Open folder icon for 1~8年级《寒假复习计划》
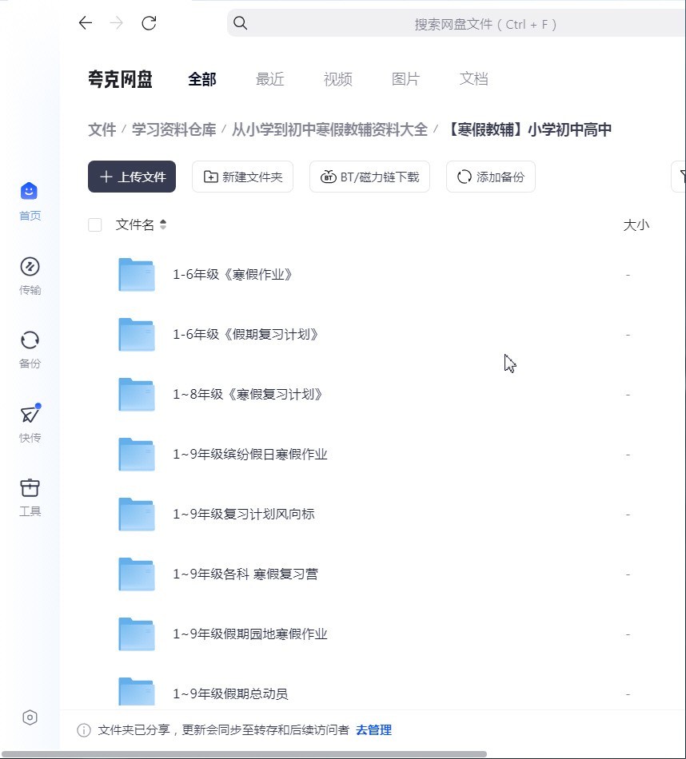This screenshot has height=759, width=686. [137, 395]
